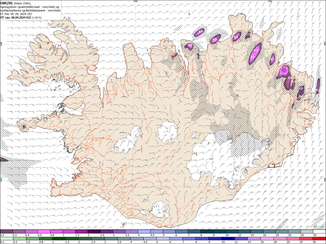Click the 20W longitude label
This screenshot has width=326, height=244.
135,1
